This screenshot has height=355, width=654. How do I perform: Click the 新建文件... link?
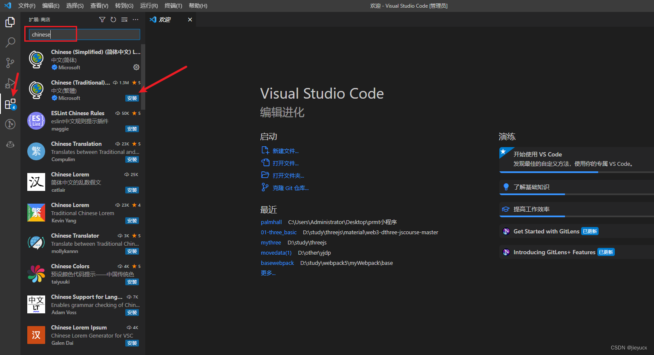click(285, 151)
